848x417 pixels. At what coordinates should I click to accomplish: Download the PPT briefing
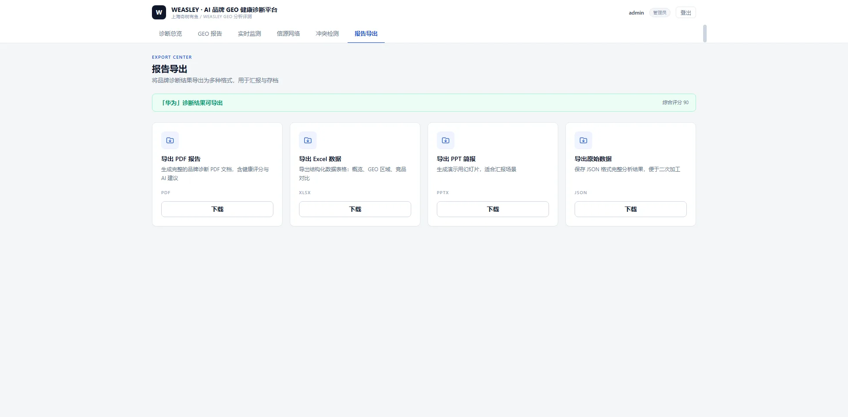point(493,209)
